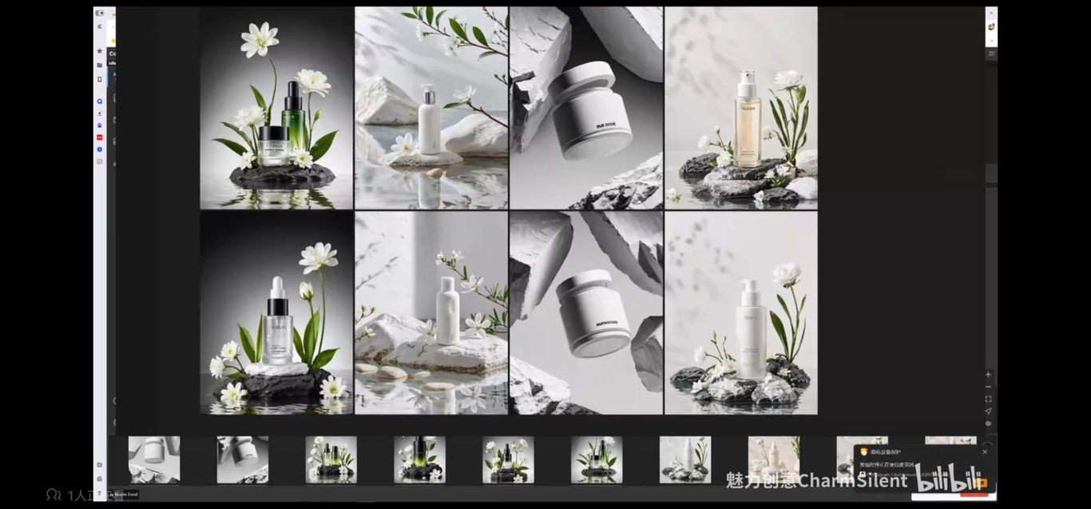1091x509 pixels.
Task: Select the second tilted jar thumbnail in filmstrip
Action: click(242, 459)
